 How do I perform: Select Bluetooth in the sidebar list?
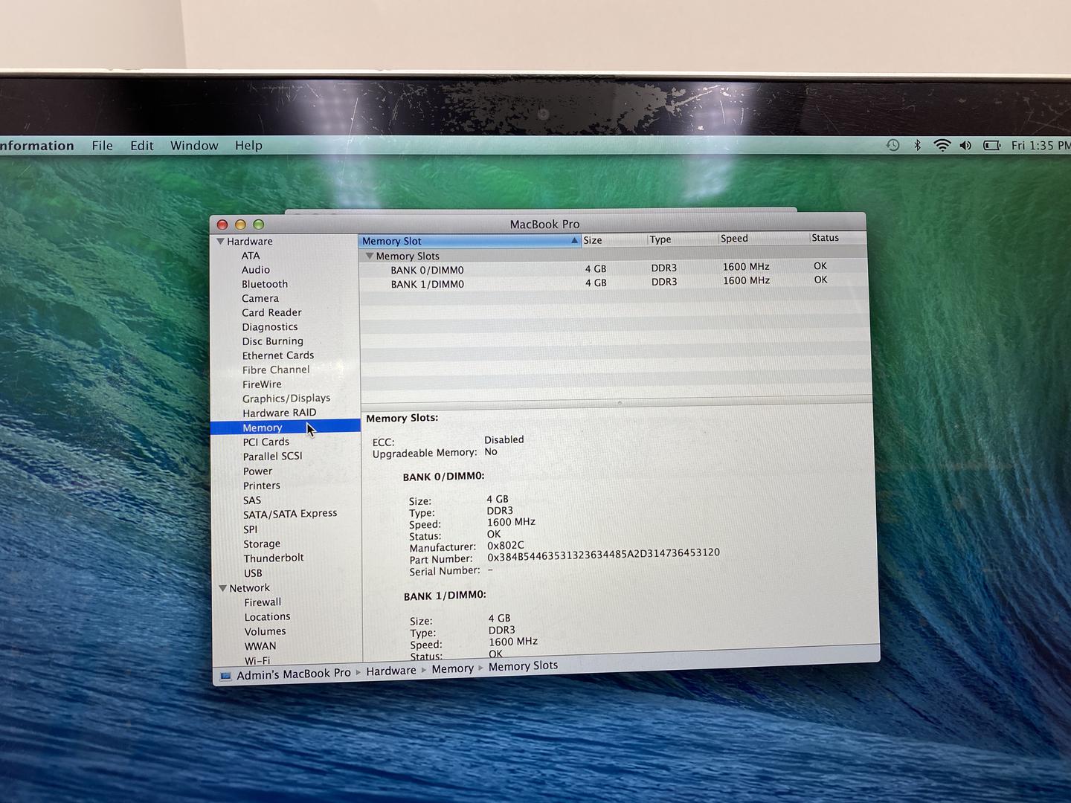pos(265,284)
